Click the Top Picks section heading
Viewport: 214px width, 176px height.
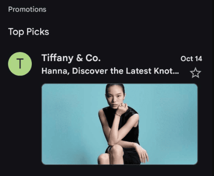(29, 32)
